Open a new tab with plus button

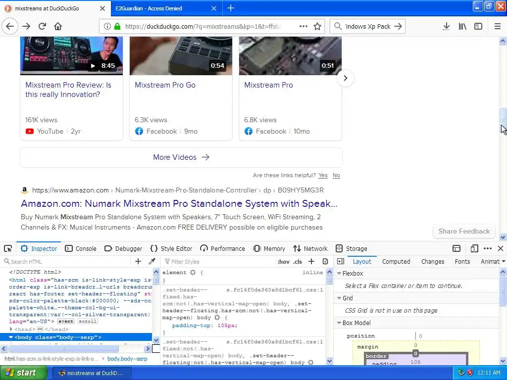pyautogui.click(x=231, y=8)
